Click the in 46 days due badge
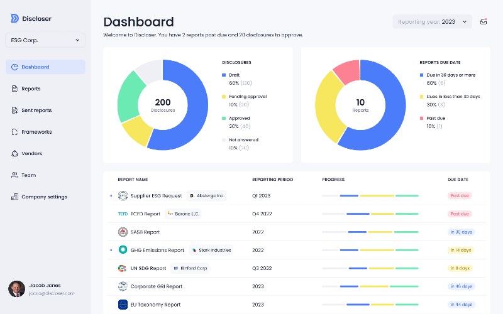The height and width of the screenshot is (314, 503). point(461,286)
